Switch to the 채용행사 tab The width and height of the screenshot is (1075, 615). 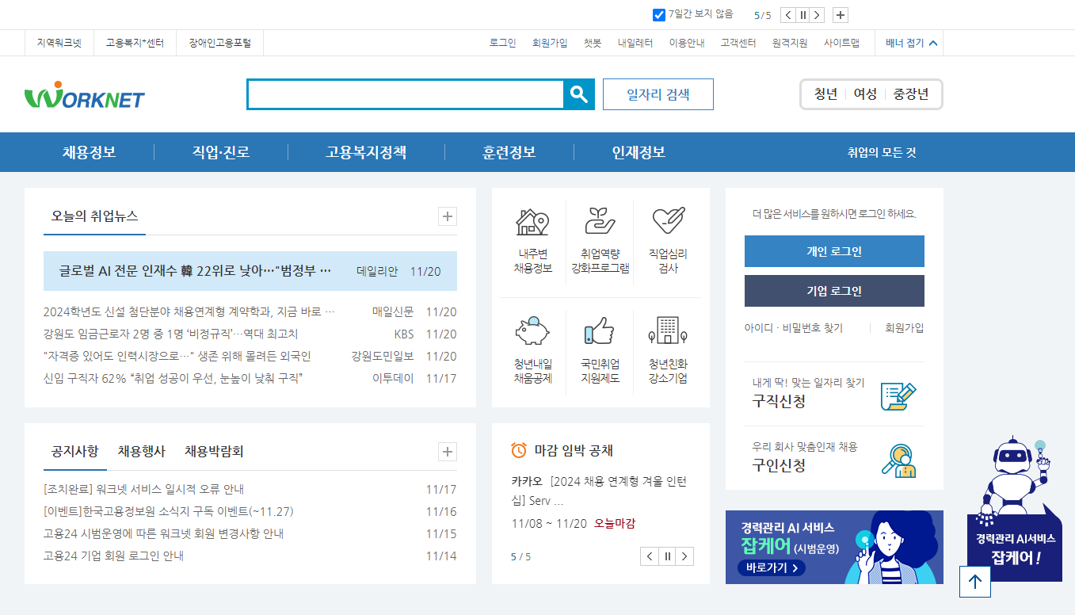pyautogui.click(x=141, y=450)
